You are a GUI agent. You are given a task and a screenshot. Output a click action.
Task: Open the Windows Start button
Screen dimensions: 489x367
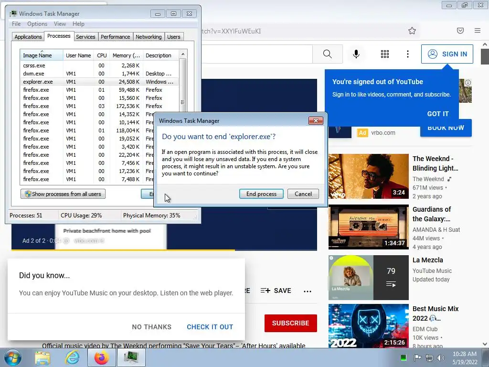12,357
